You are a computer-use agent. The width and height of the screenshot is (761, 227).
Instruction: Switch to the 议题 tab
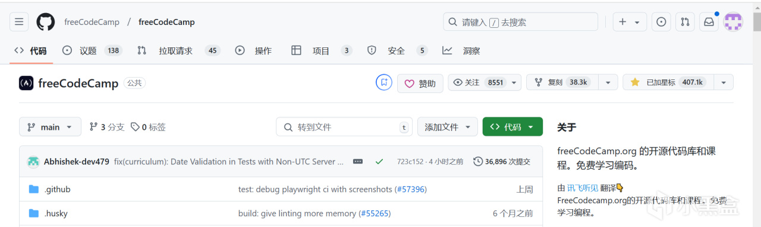[92, 50]
